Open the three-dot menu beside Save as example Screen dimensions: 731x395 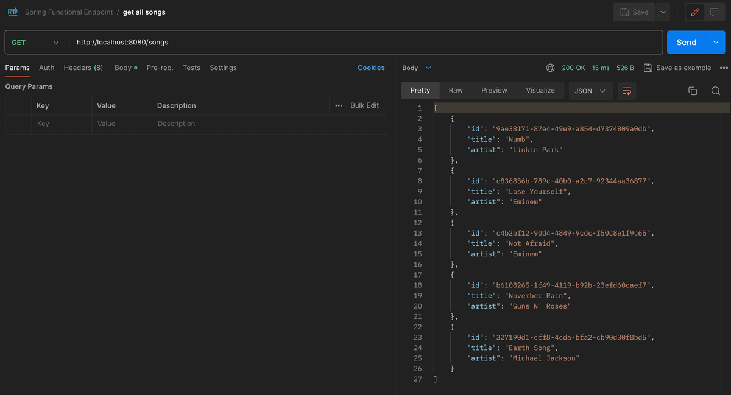tap(723, 68)
